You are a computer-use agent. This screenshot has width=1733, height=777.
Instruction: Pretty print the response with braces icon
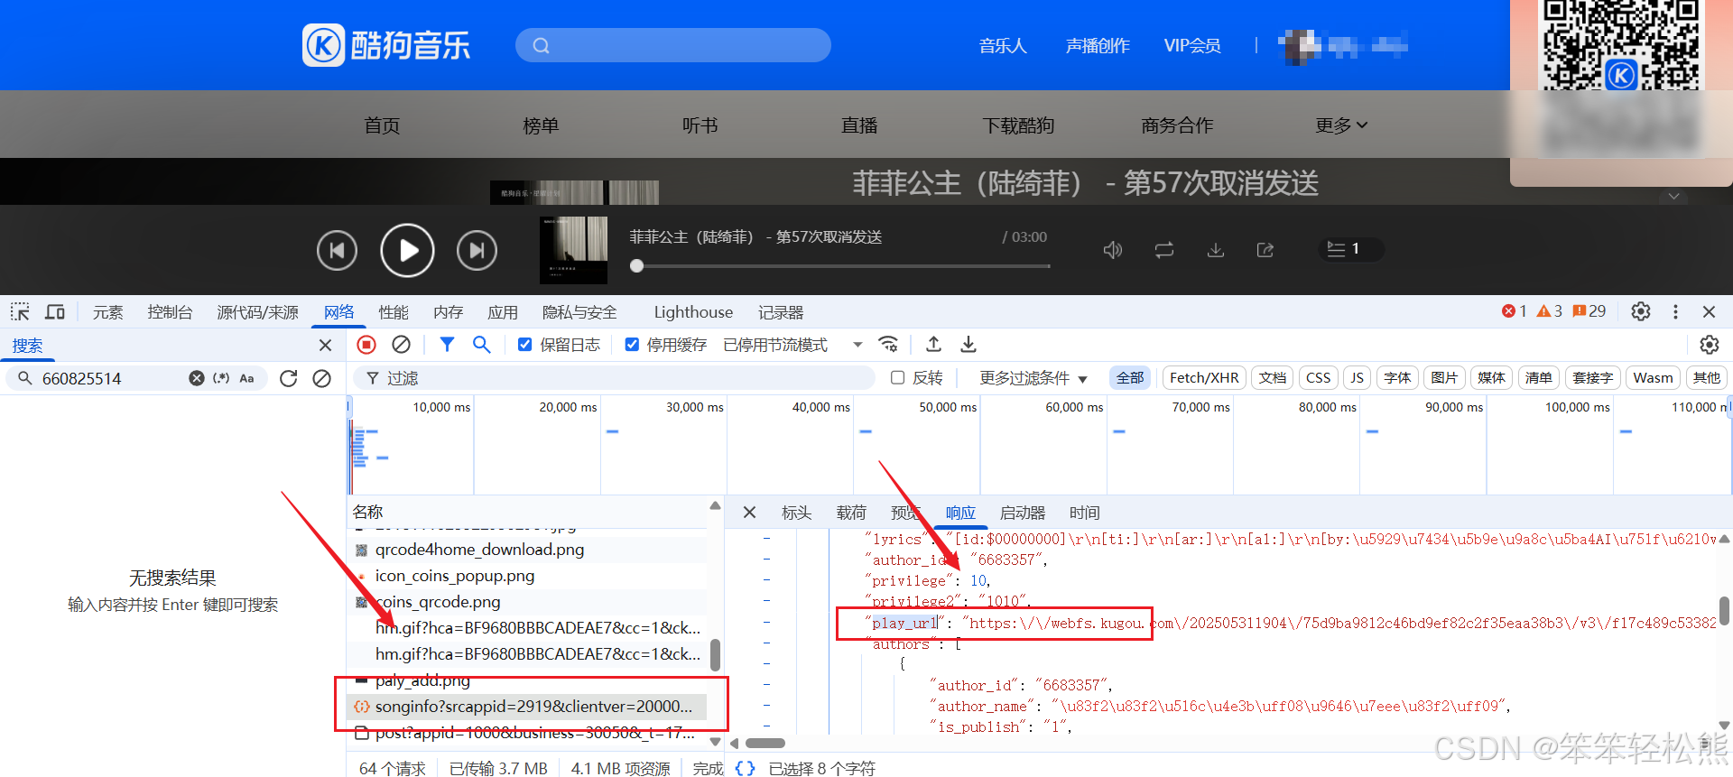coord(745,768)
